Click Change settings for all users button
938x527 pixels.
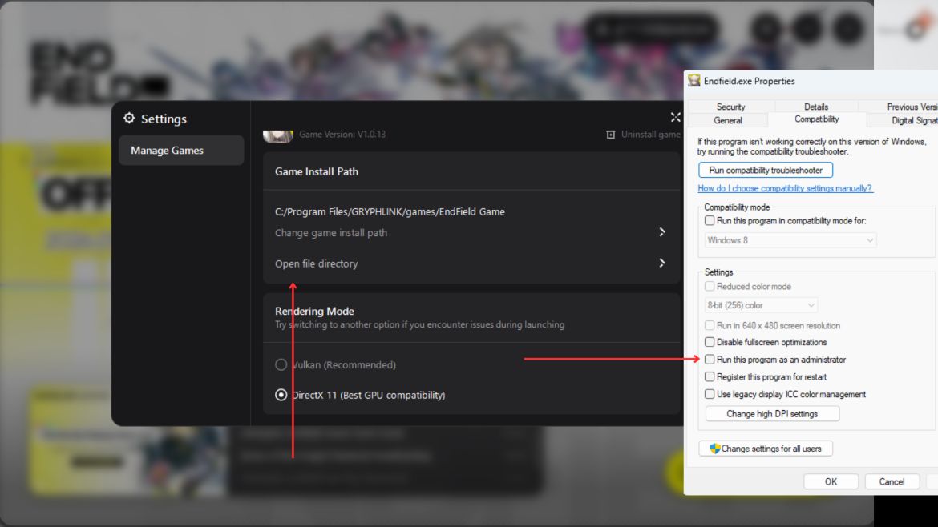[765, 449]
